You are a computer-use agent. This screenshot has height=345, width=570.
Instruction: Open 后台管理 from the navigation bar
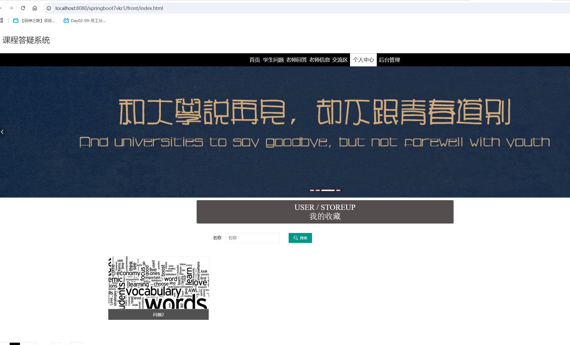389,60
